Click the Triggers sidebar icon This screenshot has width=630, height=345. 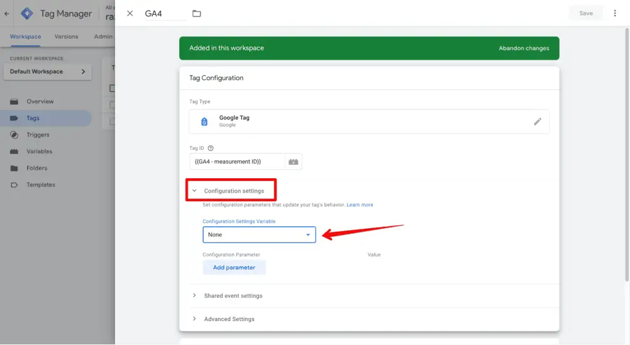pyautogui.click(x=14, y=135)
